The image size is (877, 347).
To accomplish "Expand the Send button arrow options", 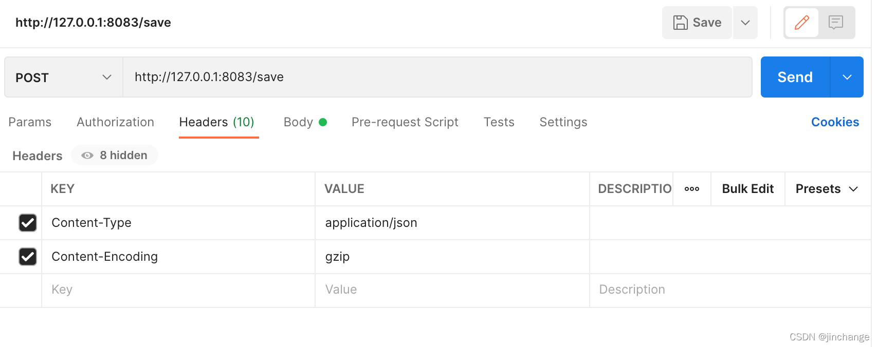I will coord(847,77).
